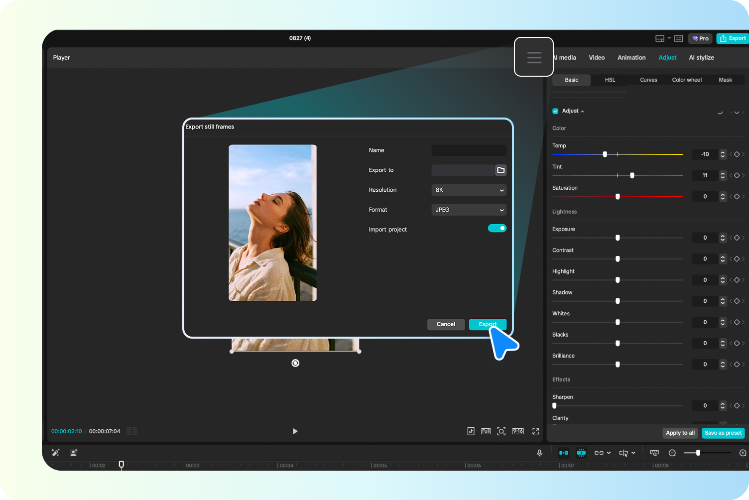Viewport: 749px width, 500px height.
Task: Switch to the Animation tab
Action: tap(631, 58)
